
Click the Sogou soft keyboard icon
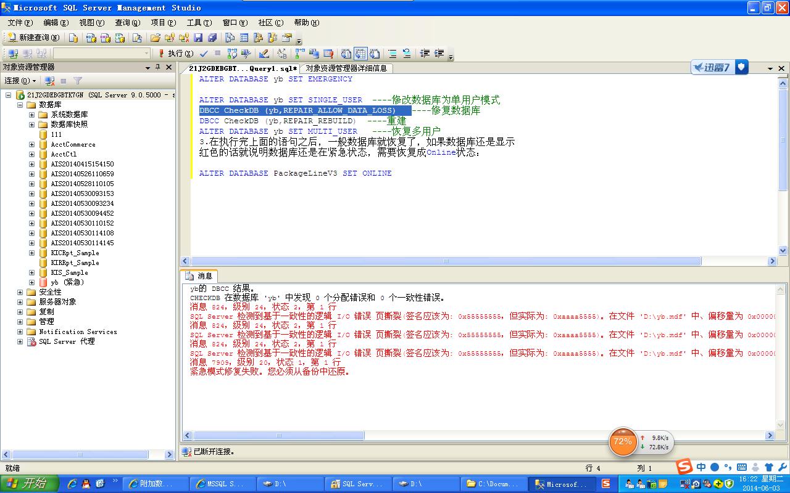(x=742, y=467)
